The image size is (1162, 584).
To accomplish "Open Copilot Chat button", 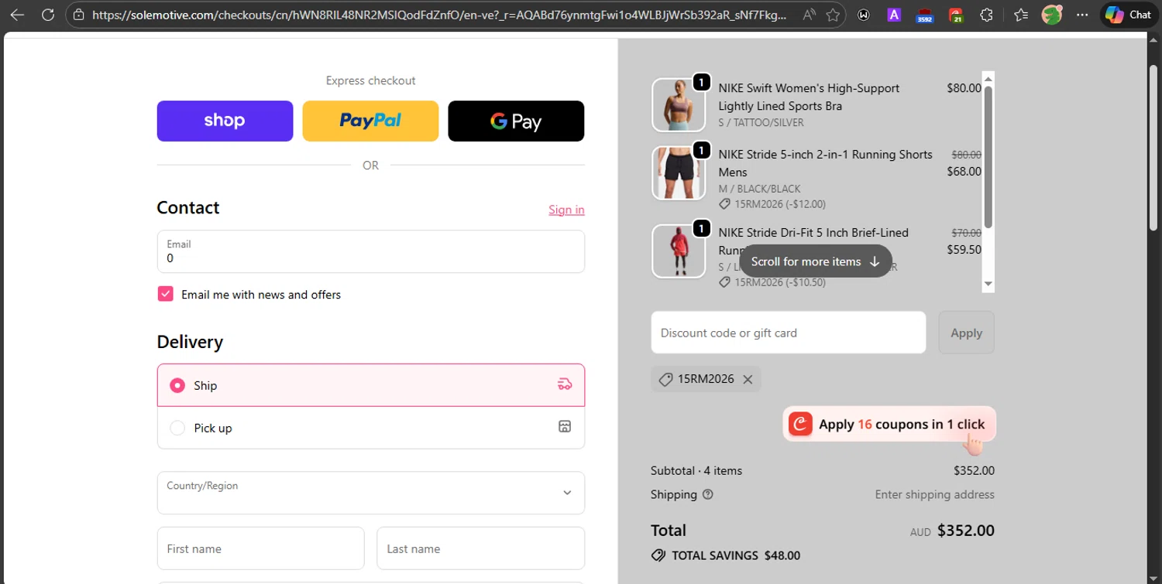I will [x=1129, y=15].
